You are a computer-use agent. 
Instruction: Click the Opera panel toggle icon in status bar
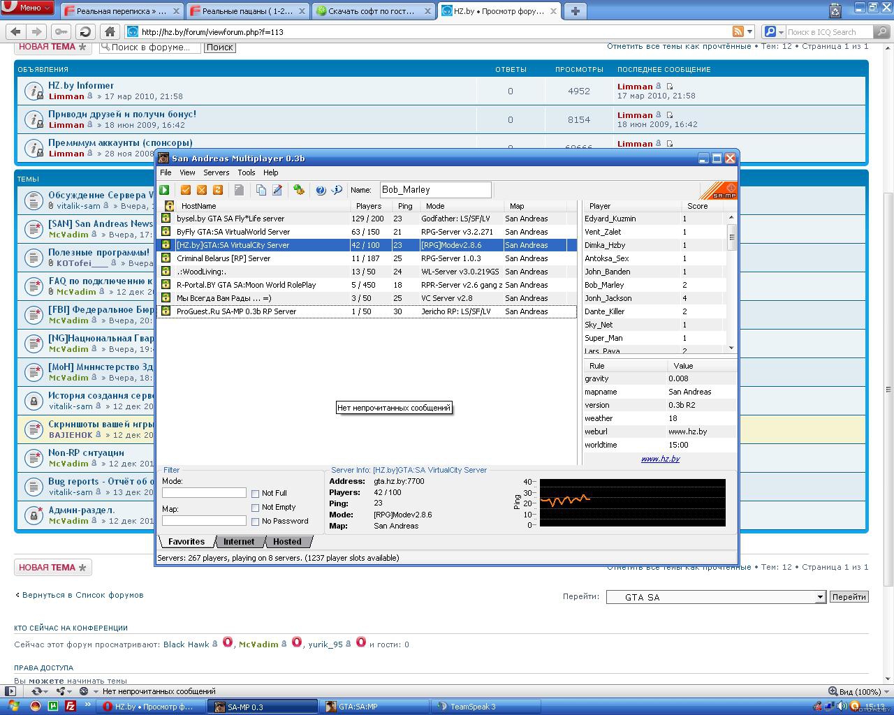point(10,691)
